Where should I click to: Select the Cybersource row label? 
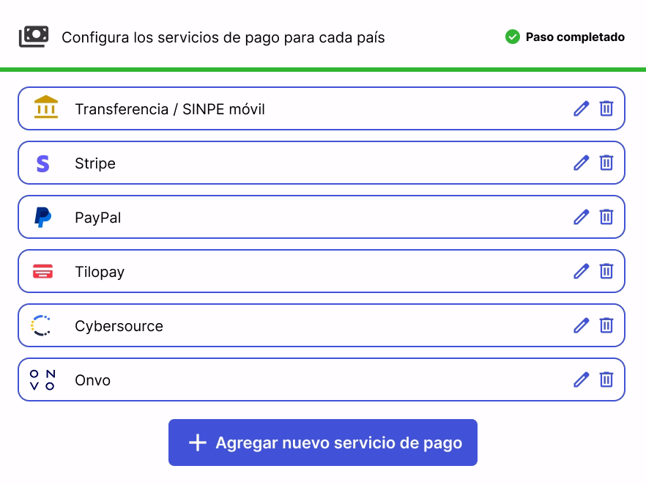pos(119,326)
